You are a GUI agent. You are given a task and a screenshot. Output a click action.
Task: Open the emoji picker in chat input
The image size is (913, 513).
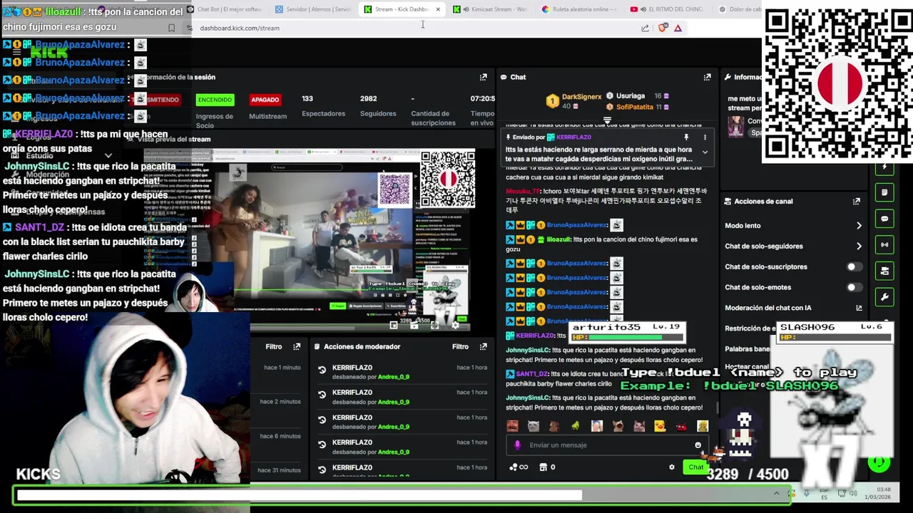(x=698, y=445)
